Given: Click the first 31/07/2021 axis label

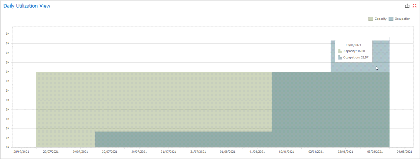Looking at the screenshot, I should 169,152.
